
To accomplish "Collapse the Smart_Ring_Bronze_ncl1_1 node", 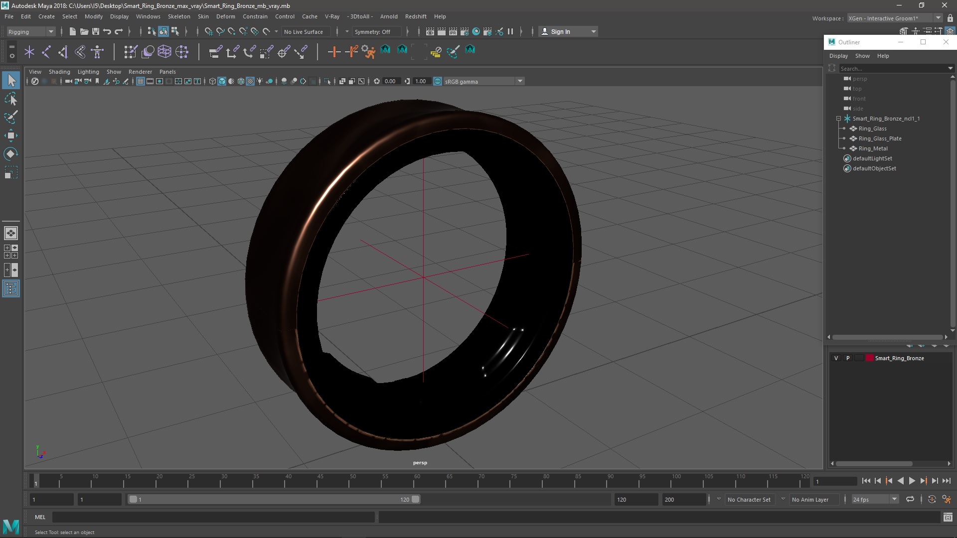I will (838, 119).
